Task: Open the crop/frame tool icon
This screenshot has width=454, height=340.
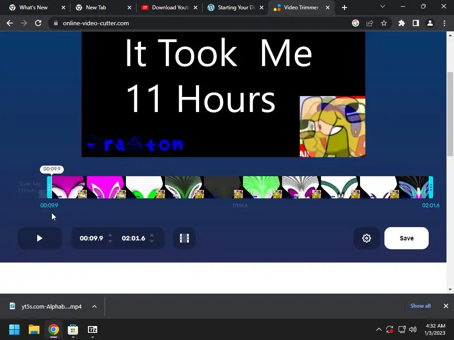Action: click(184, 238)
